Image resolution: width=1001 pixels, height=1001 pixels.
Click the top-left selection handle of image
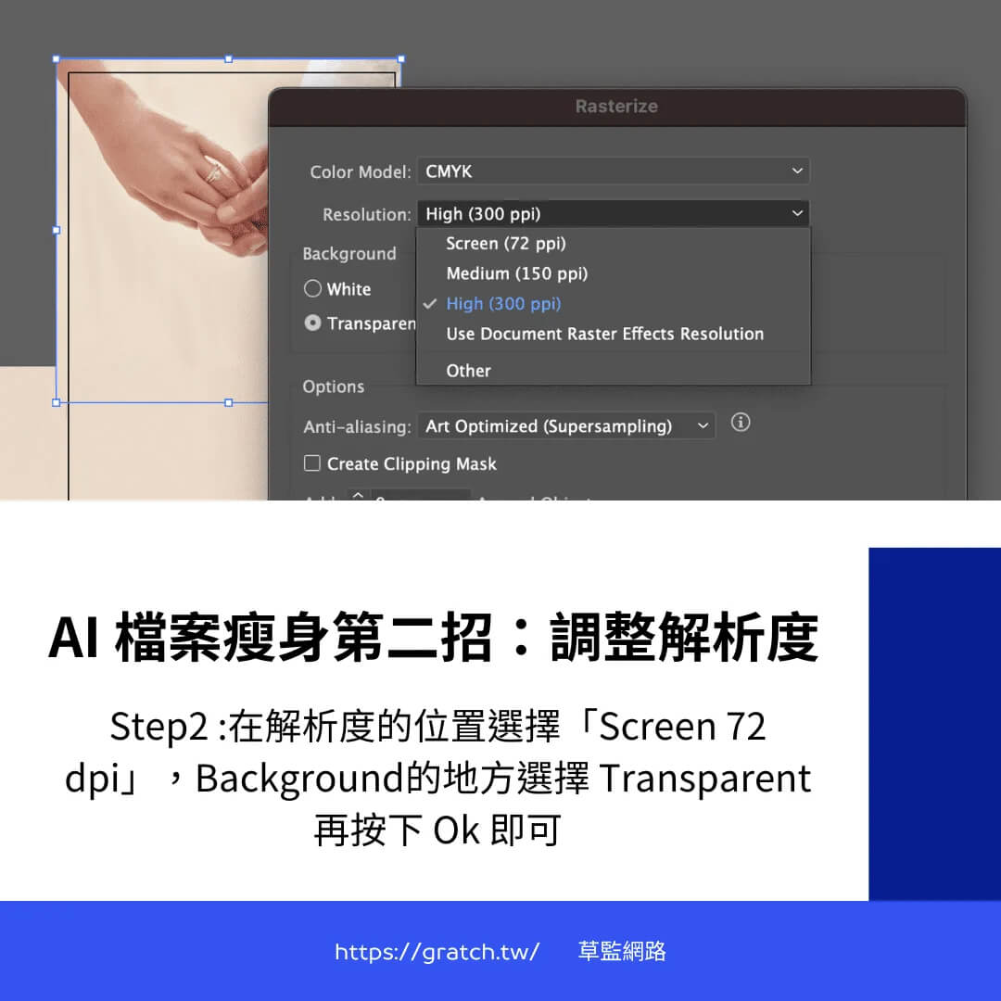57,59
